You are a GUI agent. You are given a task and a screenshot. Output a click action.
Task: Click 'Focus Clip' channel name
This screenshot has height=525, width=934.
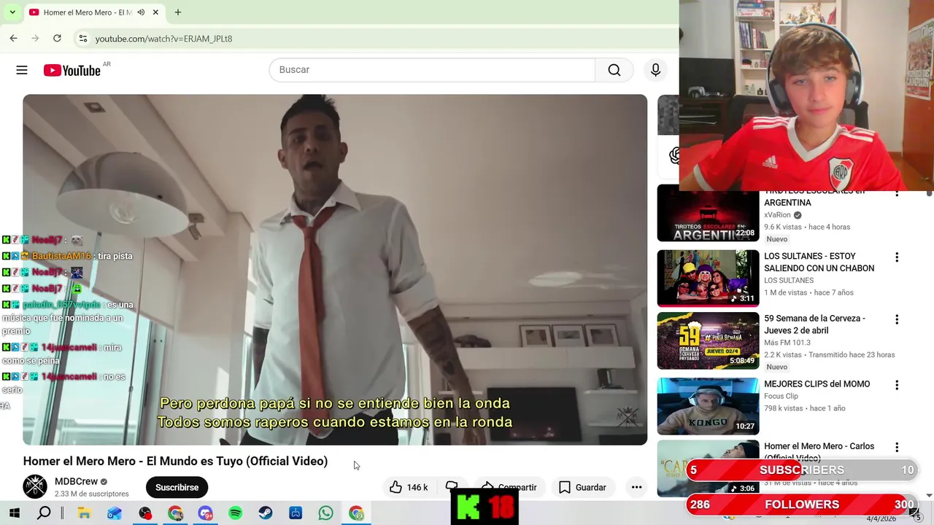pos(781,396)
